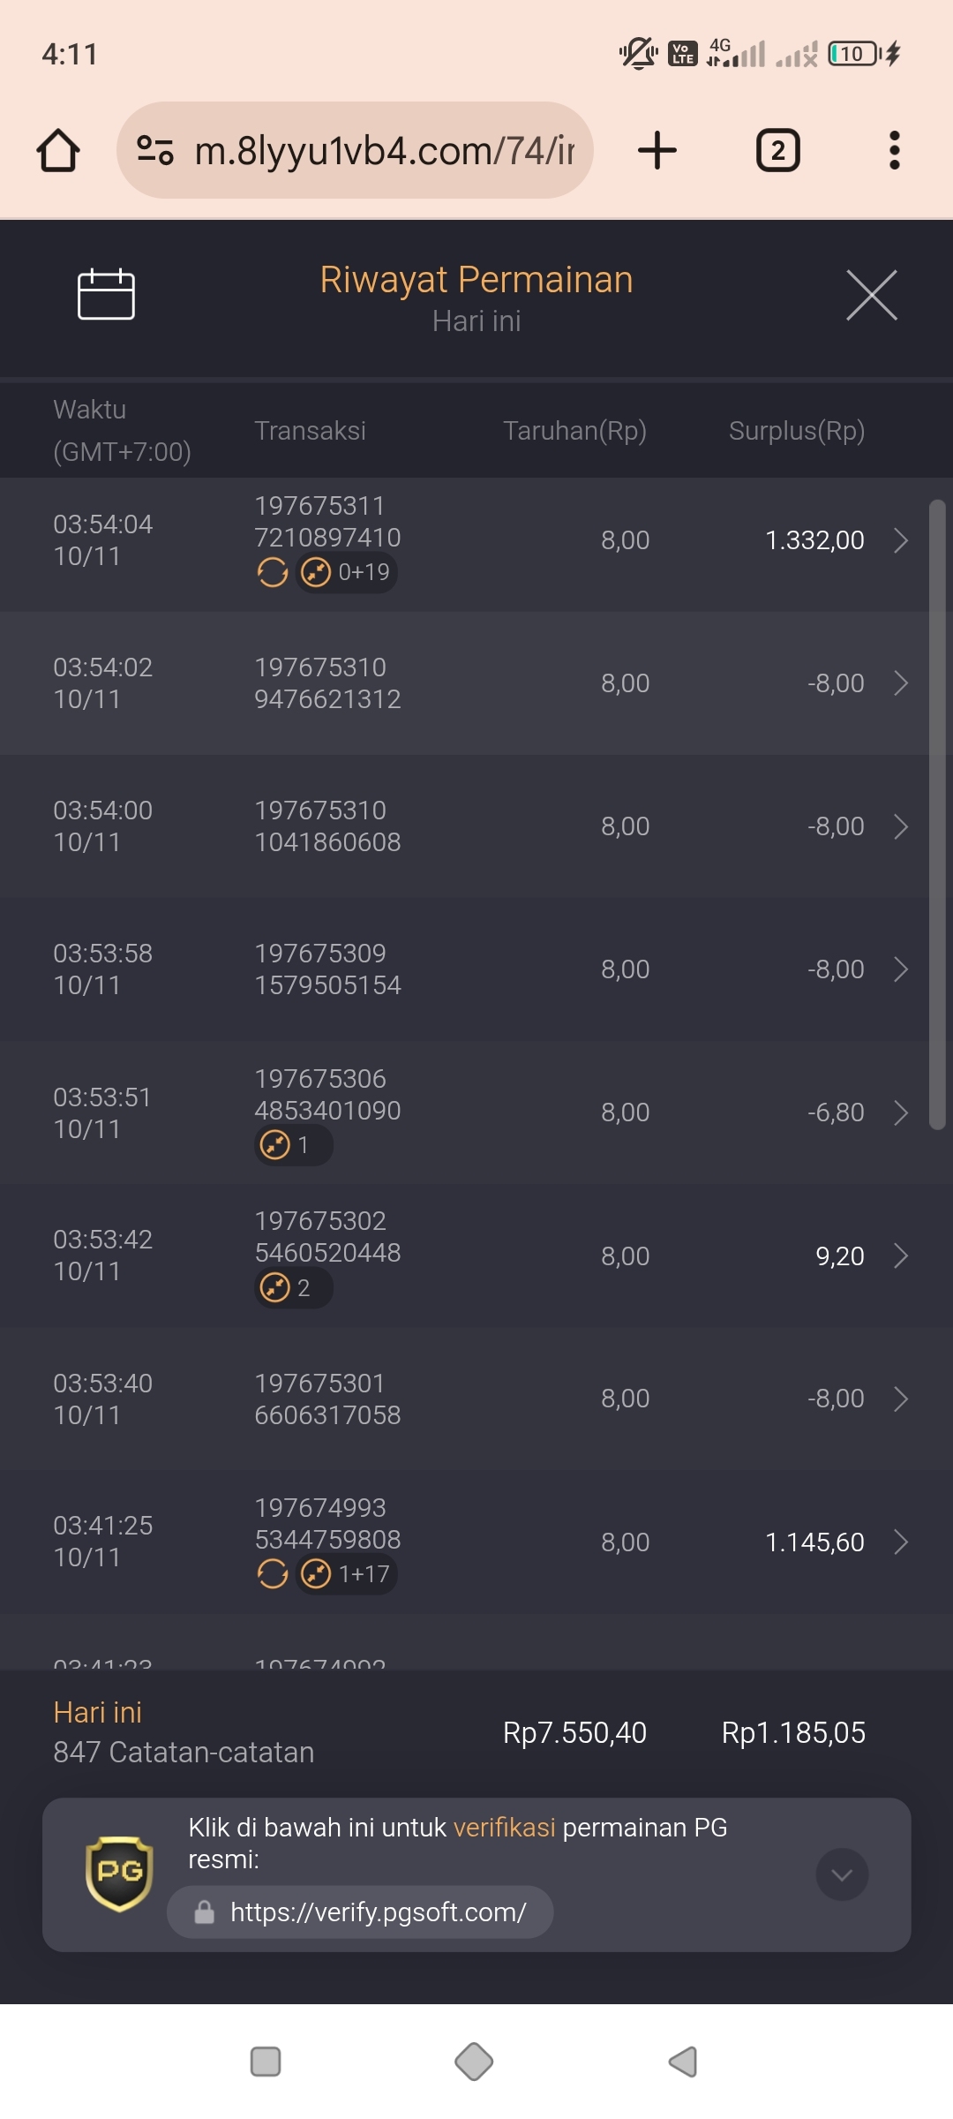953x2119 pixels.
Task: Click the history list scrollbar
Action: point(937,814)
